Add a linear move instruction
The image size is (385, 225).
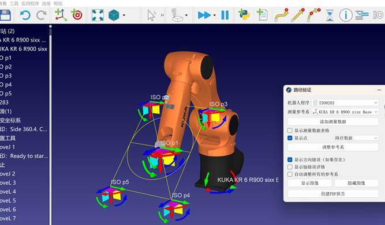pos(298,15)
